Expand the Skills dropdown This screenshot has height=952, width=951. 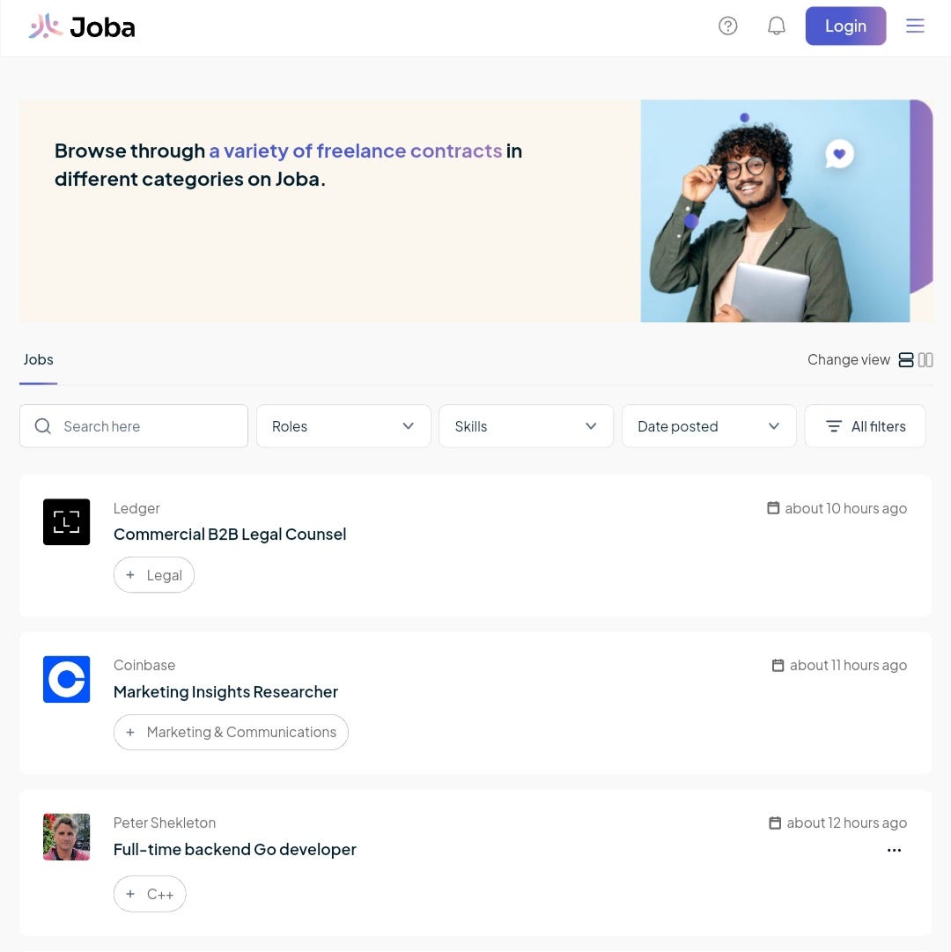[x=526, y=425]
